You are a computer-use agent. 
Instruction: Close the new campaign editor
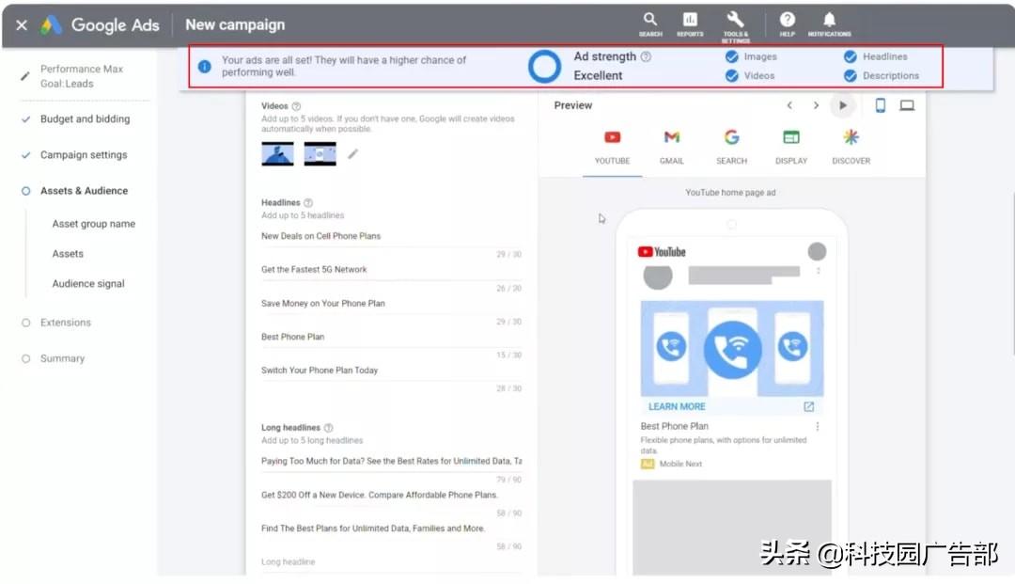(22, 25)
